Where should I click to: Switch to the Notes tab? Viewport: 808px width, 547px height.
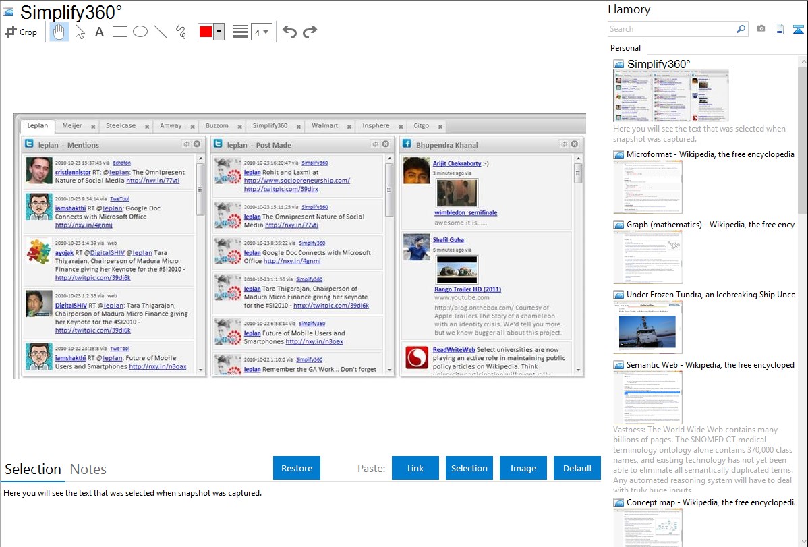(x=88, y=469)
